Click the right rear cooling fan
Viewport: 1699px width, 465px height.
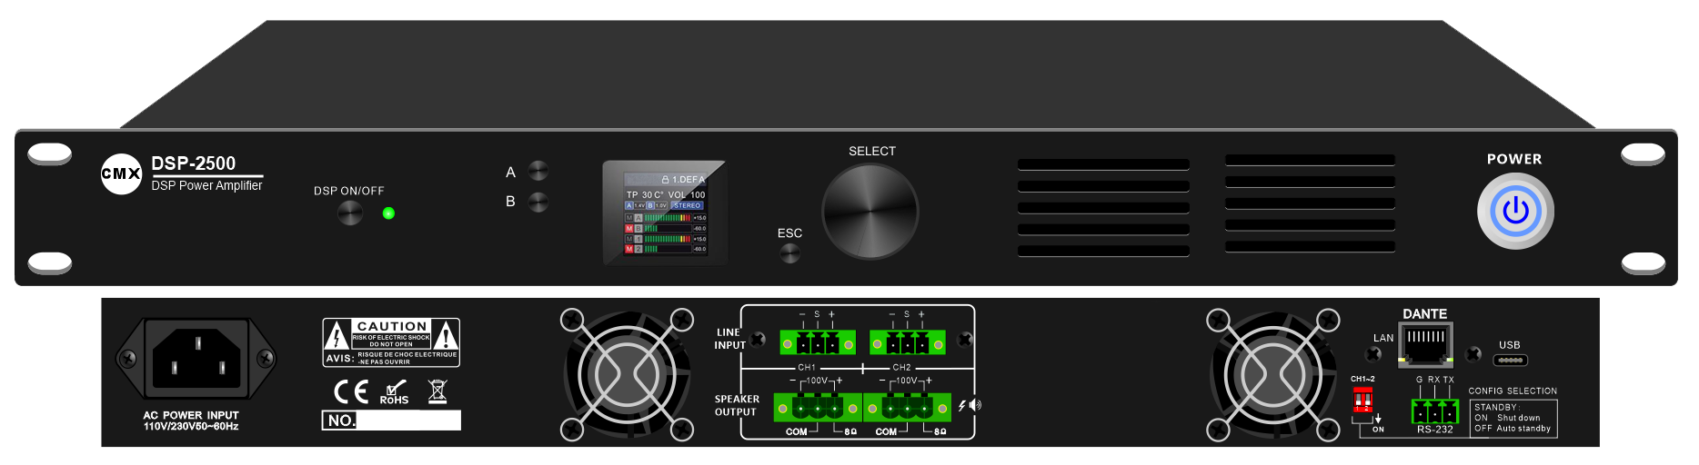point(1273,374)
